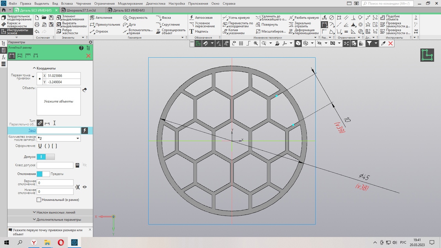The width and height of the screenshot is (441, 248).
Task: Click the Undo arrow icon
Action: coord(37,31)
